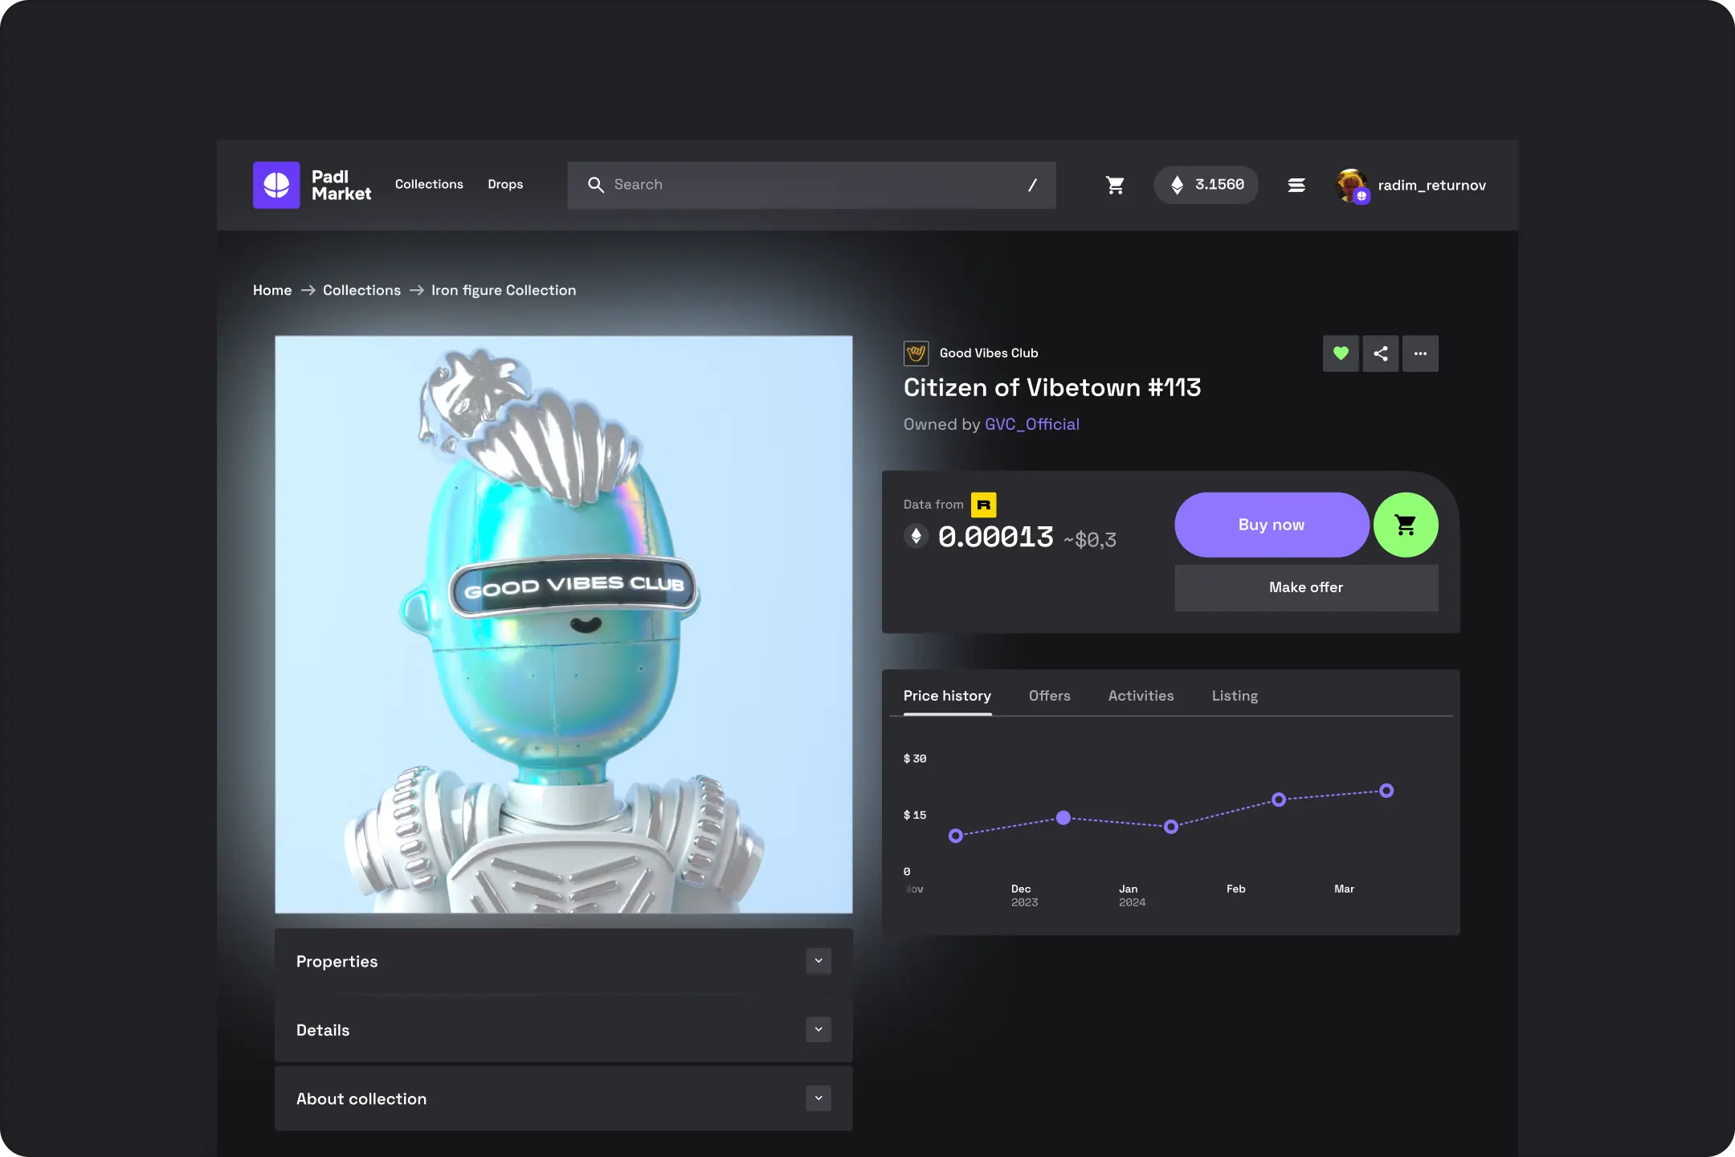Screen dimensions: 1735x1157
Task: Switch to the Offers tab
Action: [1049, 696]
